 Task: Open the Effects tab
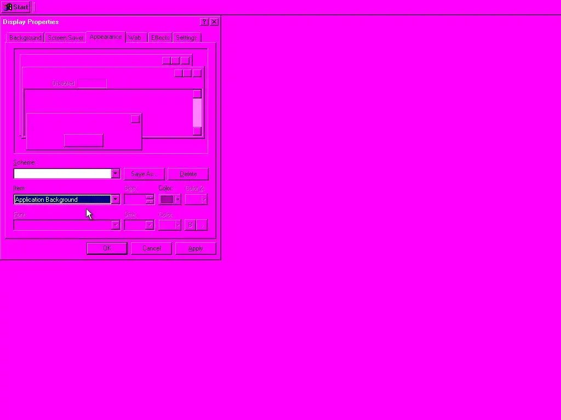[160, 38]
